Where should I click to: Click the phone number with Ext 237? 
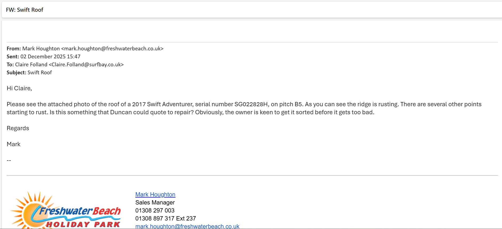[165, 219]
